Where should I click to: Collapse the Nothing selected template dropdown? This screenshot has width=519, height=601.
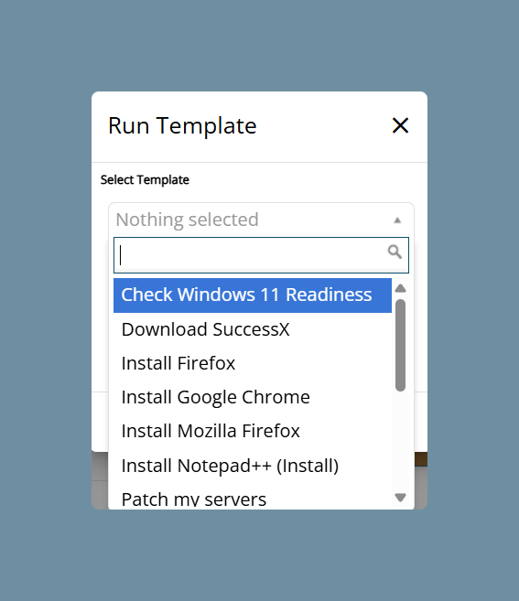[x=261, y=220]
